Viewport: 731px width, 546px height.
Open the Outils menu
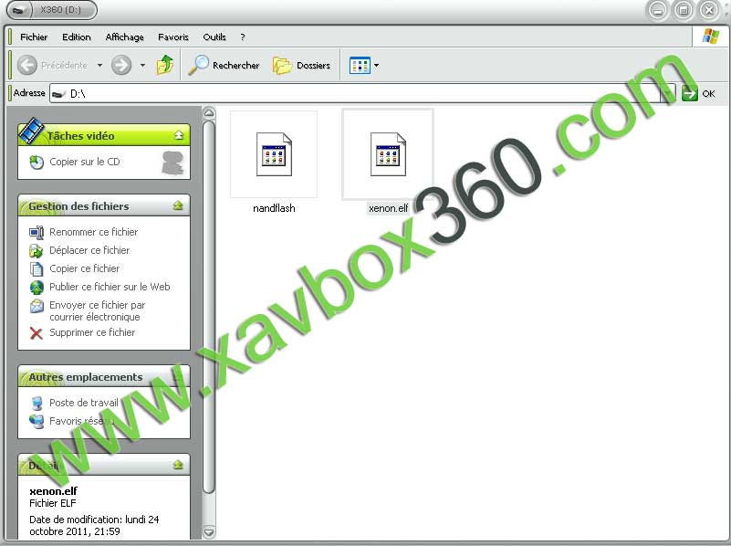pyautogui.click(x=214, y=37)
